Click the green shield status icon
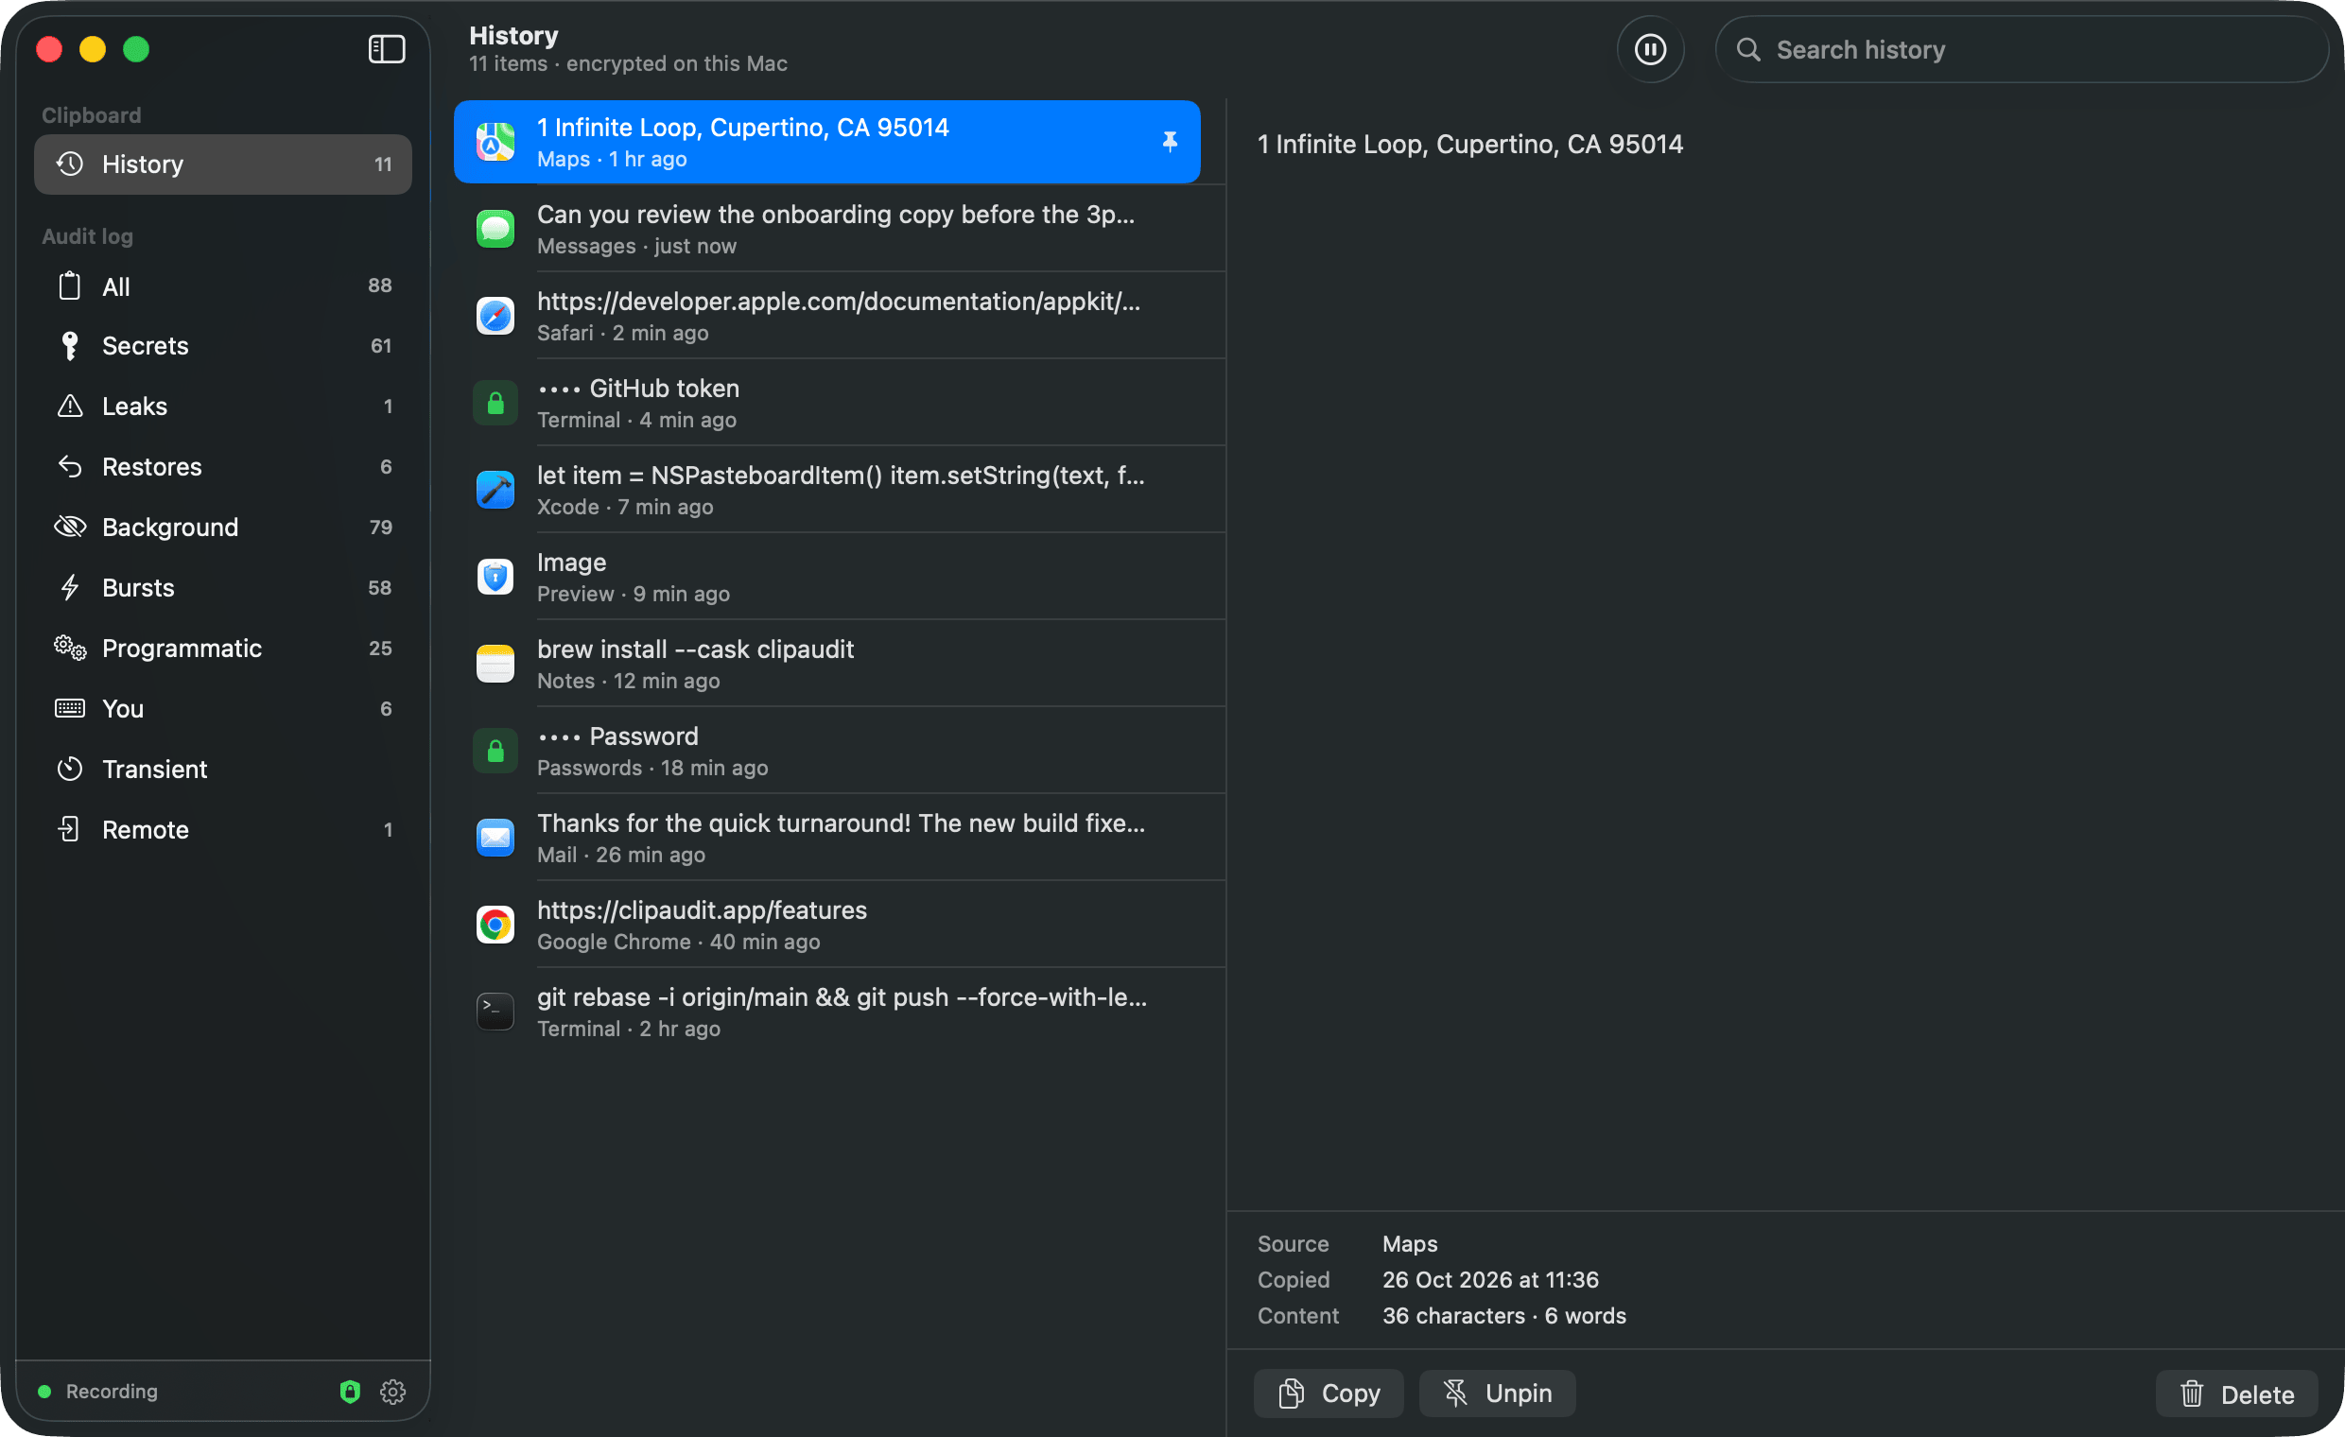This screenshot has height=1437, width=2345. coord(350,1392)
